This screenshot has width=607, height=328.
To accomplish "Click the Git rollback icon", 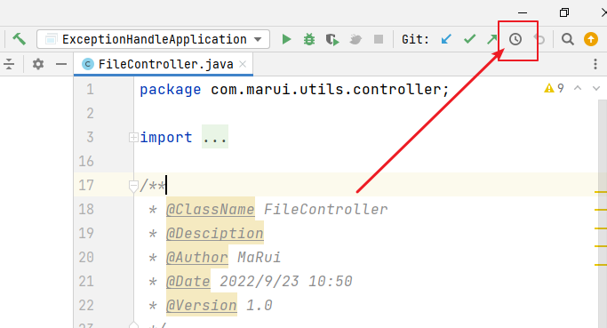I will [x=539, y=39].
